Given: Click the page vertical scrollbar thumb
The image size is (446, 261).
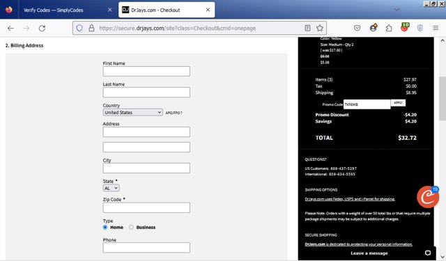Looking at the screenshot, I should pos(443,99).
